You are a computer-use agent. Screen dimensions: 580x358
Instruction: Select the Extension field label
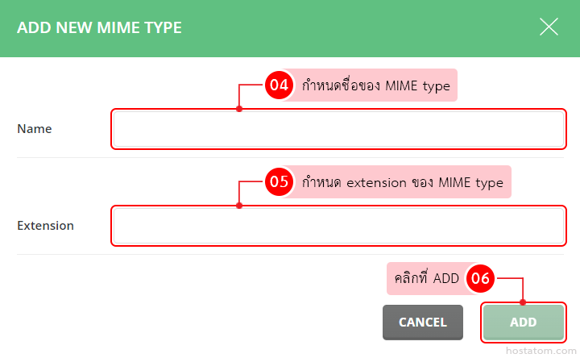click(45, 226)
